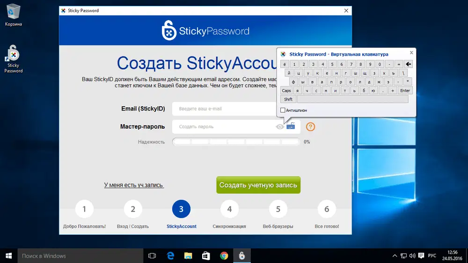
Task: Open File Explorer from taskbar
Action: click(x=188, y=256)
